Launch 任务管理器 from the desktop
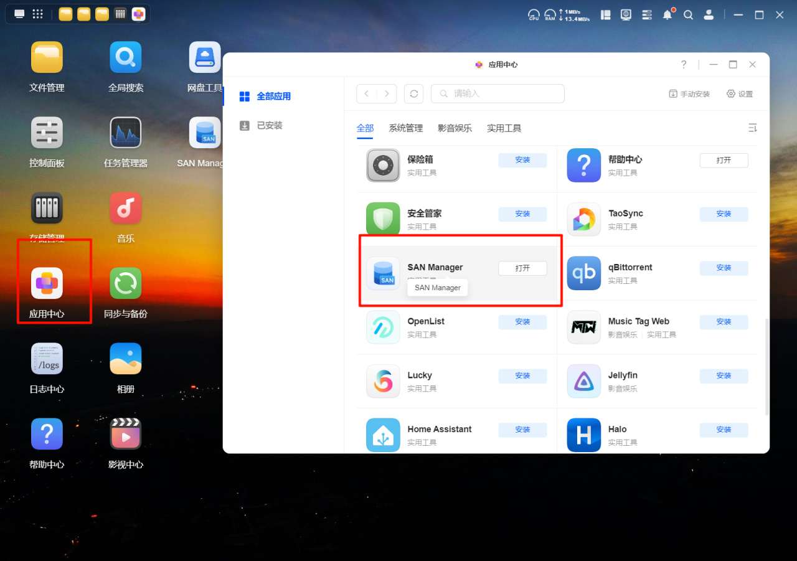The width and height of the screenshot is (797, 561). 126,133
